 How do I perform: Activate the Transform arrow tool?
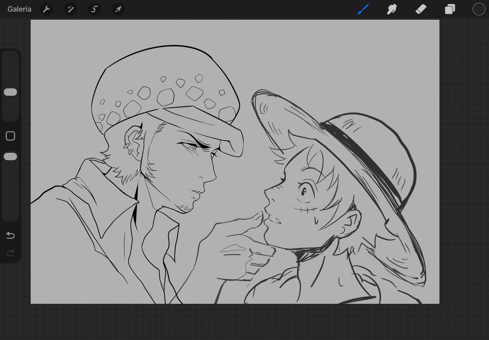[x=119, y=9]
